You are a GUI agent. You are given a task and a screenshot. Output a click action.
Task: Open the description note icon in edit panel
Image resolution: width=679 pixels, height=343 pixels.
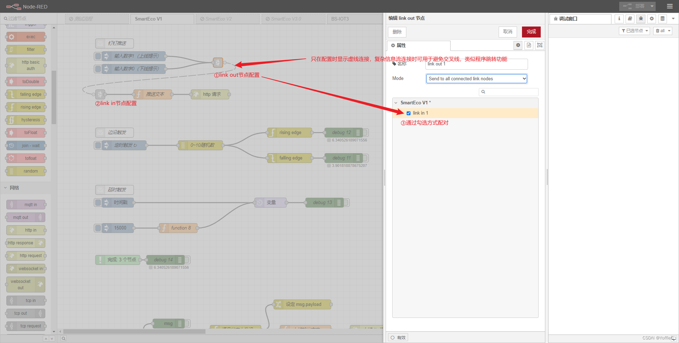(x=529, y=45)
